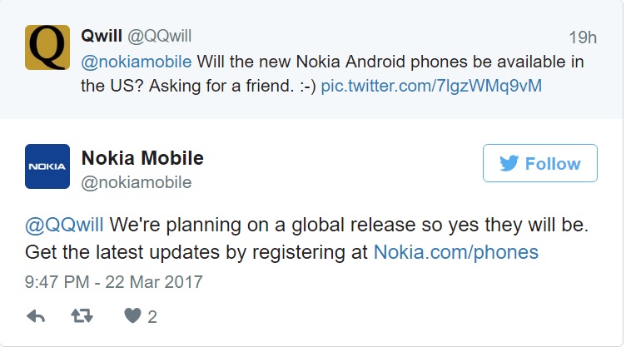Image resolution: width=626 pixels, height=347 pixels.
Task: Click the Twitter bird in Follow button
Action: click(509, 164)
